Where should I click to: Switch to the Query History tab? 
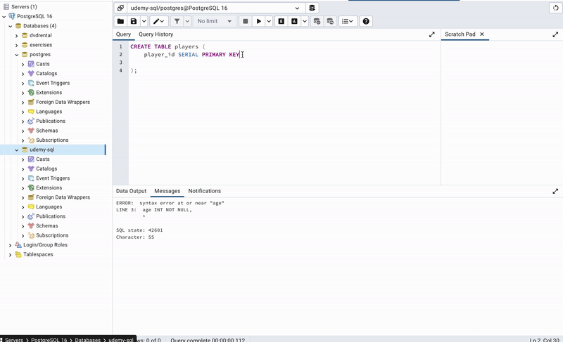tap(156, 34)
